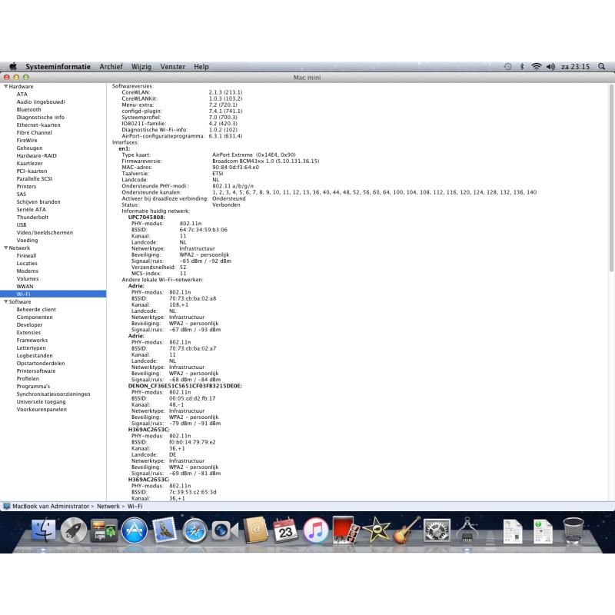Open Spotlight search magnifier
615x615 pixels.
(x=602, y=66)
